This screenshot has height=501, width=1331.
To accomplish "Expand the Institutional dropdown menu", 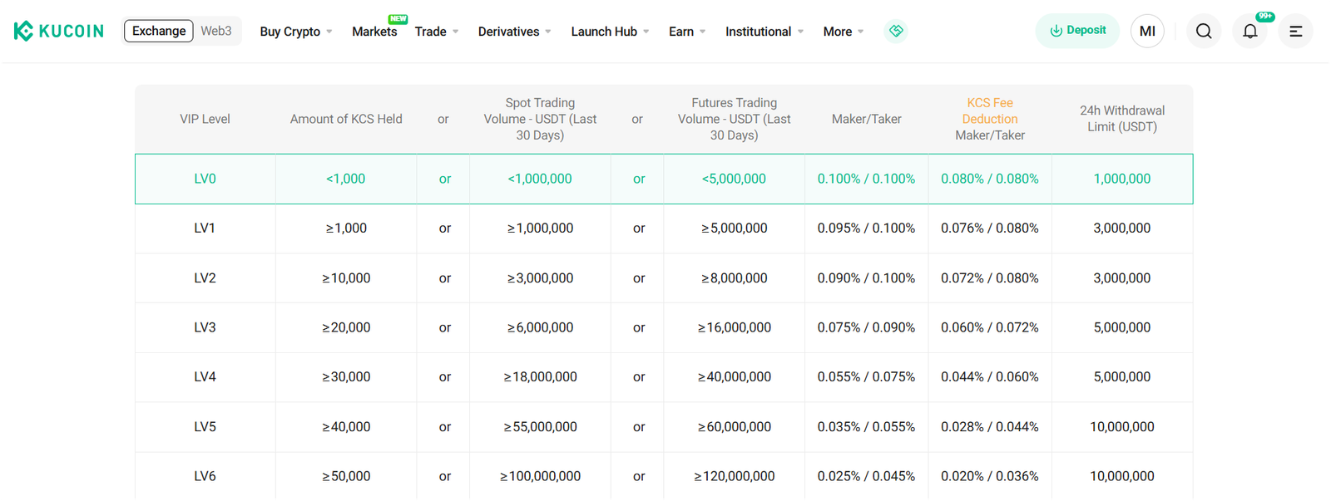I will [764, 32].
